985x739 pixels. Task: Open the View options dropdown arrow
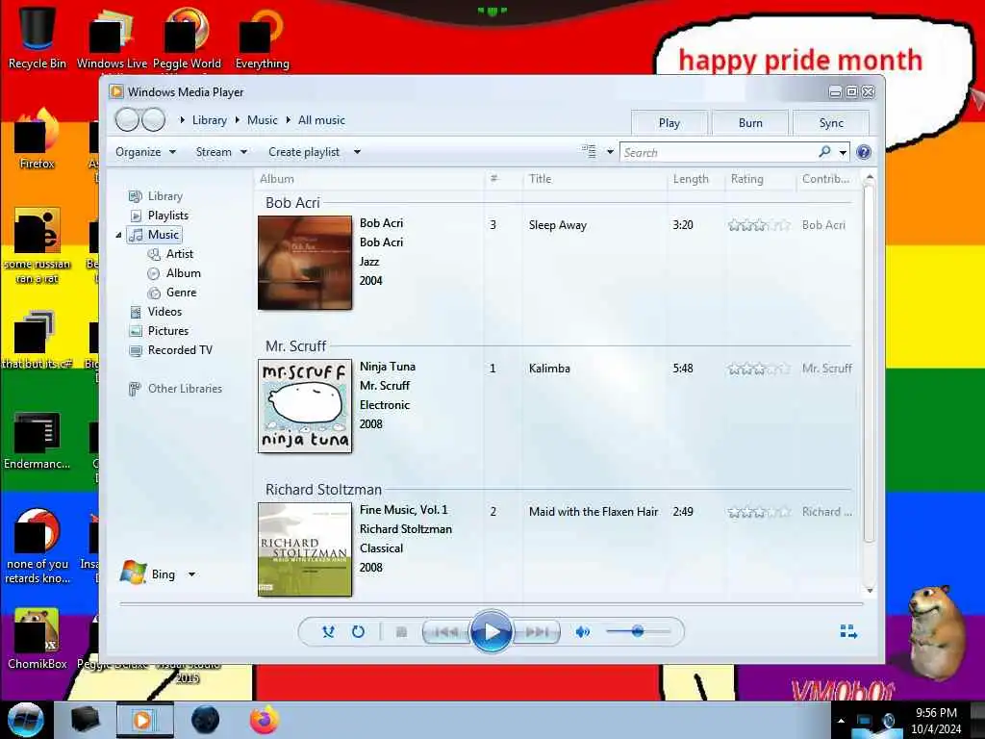point(609,152)
